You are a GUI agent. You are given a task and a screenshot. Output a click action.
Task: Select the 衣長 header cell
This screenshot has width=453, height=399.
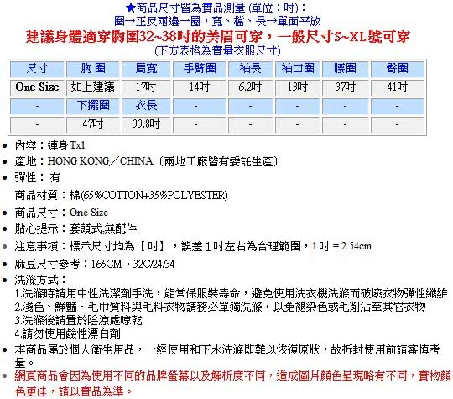(x=146, y=106)
